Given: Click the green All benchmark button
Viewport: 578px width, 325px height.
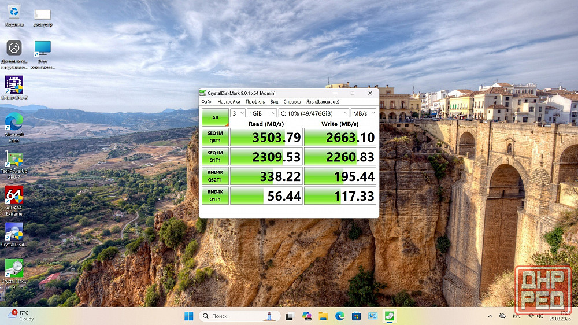Looking at the screenshot, I should pyautogui.click(x=215, y=117).
